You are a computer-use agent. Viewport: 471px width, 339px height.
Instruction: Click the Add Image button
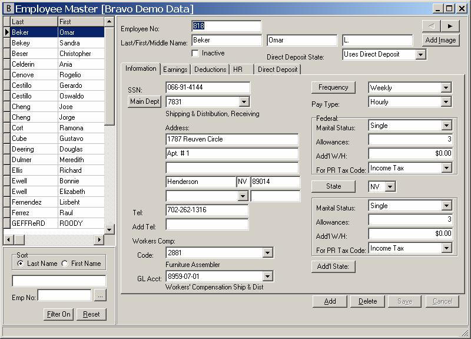click(x=440, y=40)
